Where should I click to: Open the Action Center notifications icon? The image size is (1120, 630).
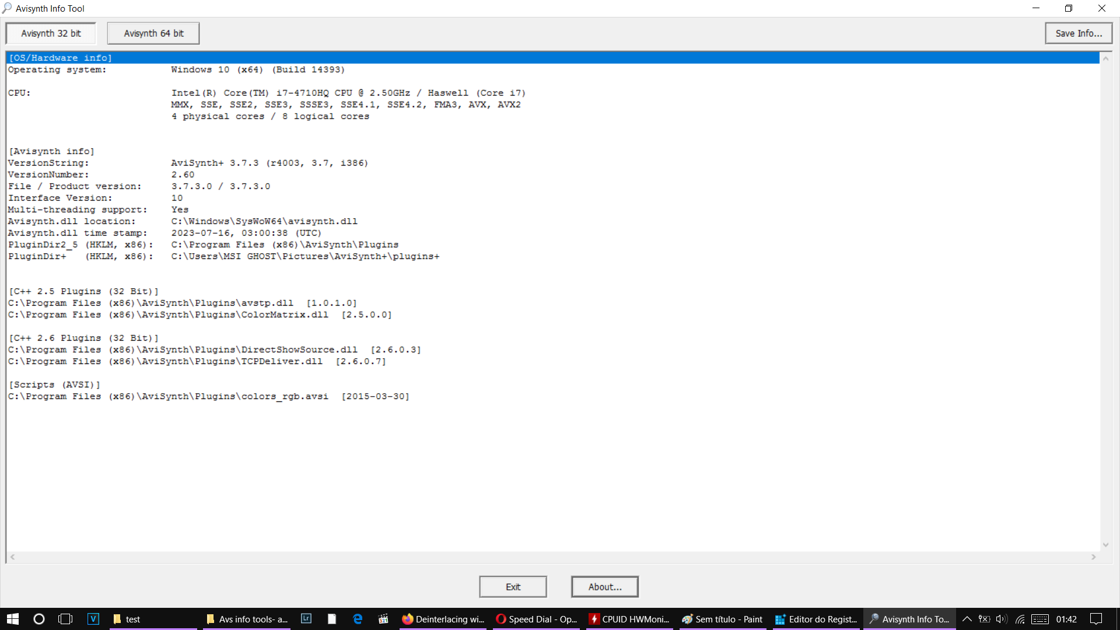coord(1096,619)
